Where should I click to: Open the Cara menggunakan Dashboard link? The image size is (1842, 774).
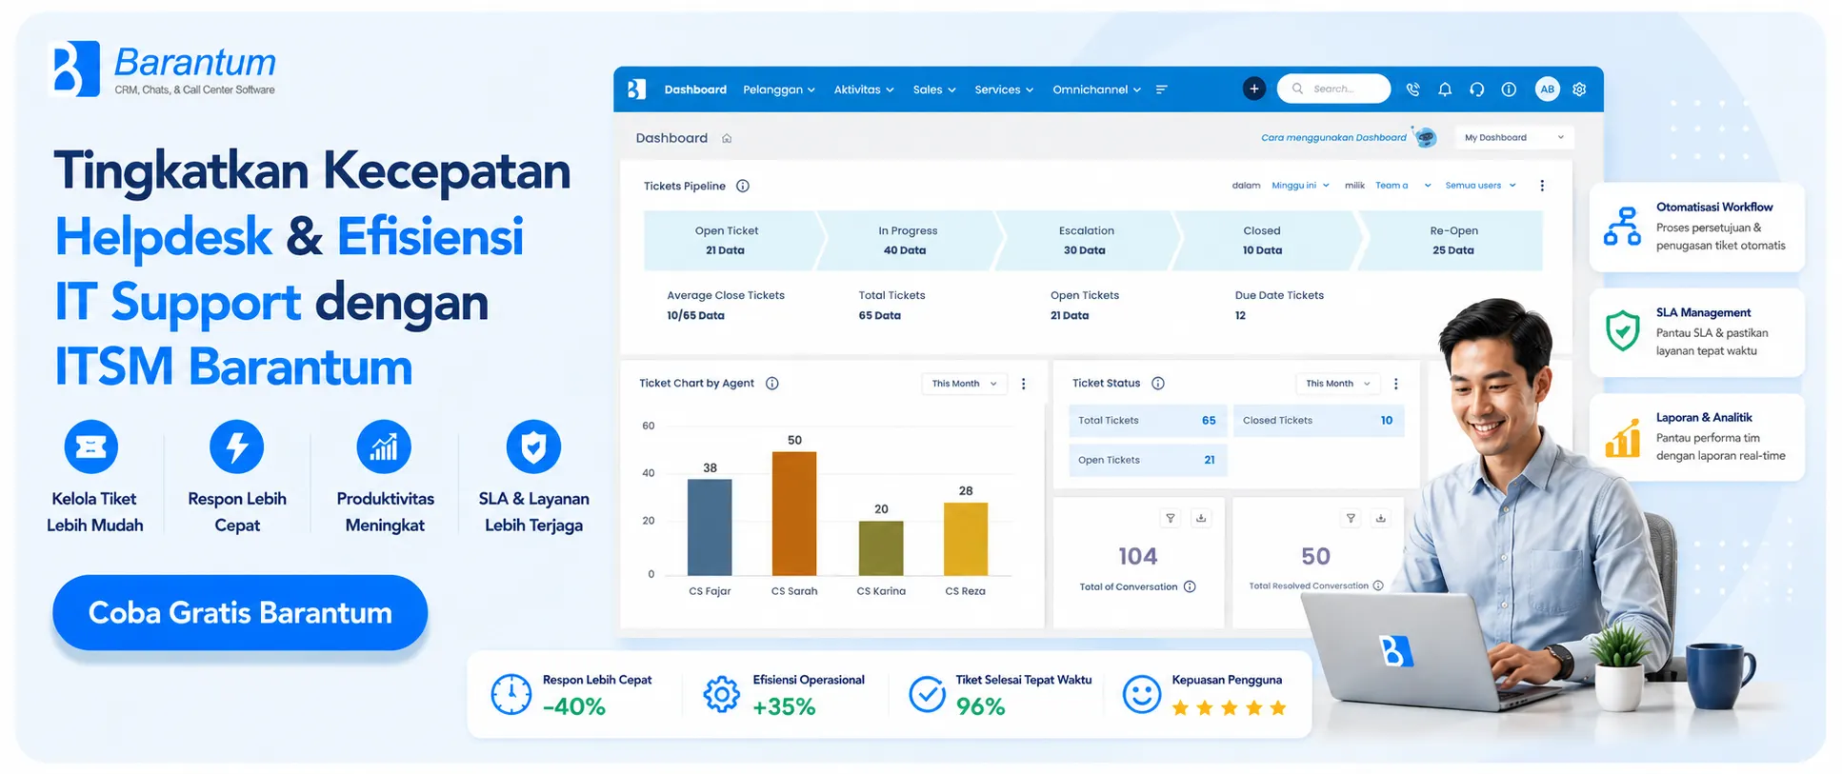pyautogui.click(x=1333, y=138)
